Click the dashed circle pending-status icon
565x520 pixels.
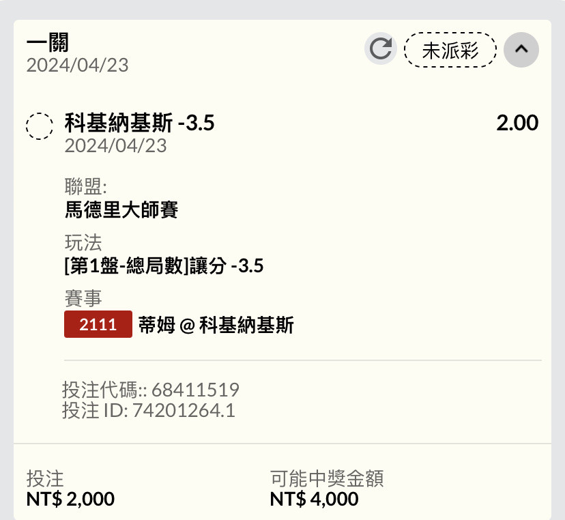click(x=40, y=126)
